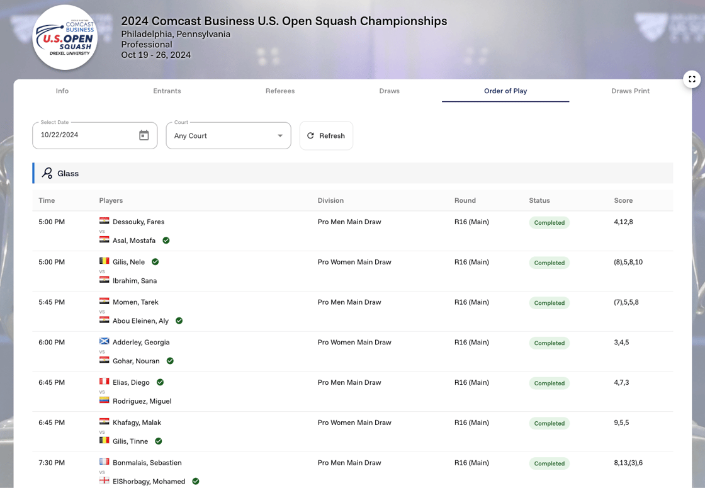Click Egypt flag beside Gohar, Nouran
This screenshot has width=705, height=488.
(x=104, y=360)
